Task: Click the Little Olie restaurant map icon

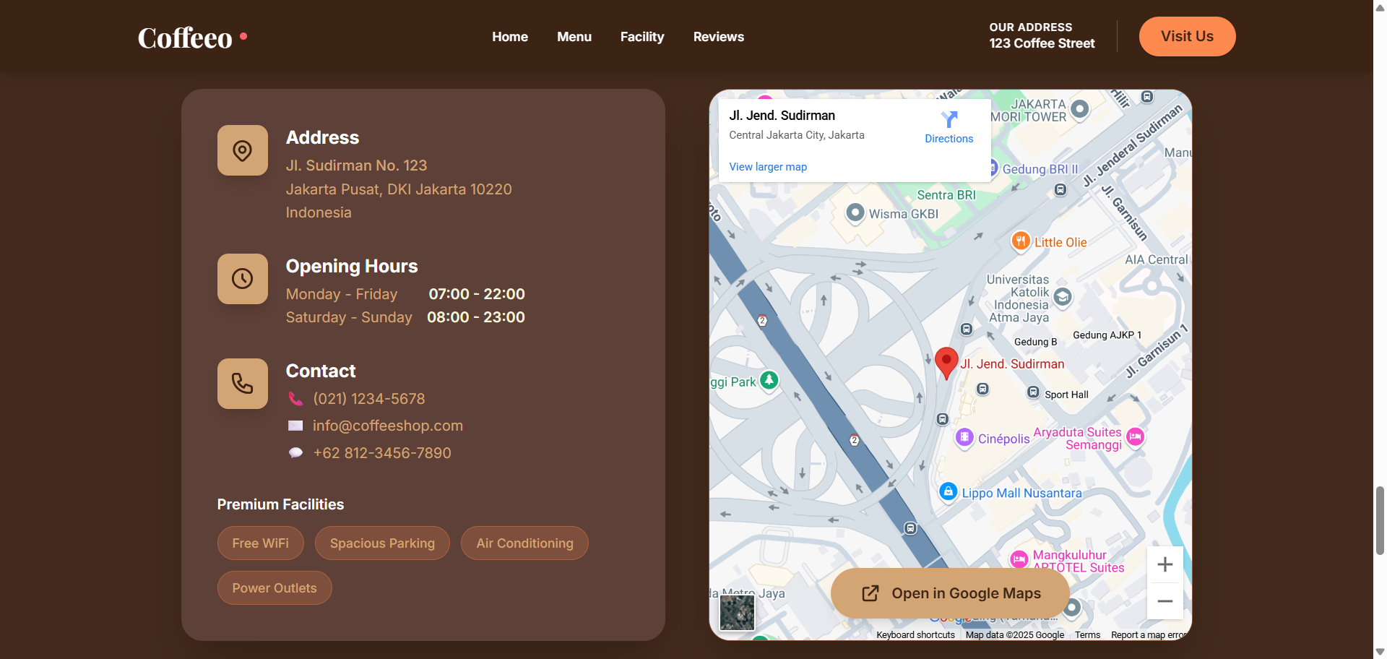Action: tap(1020, 241)
